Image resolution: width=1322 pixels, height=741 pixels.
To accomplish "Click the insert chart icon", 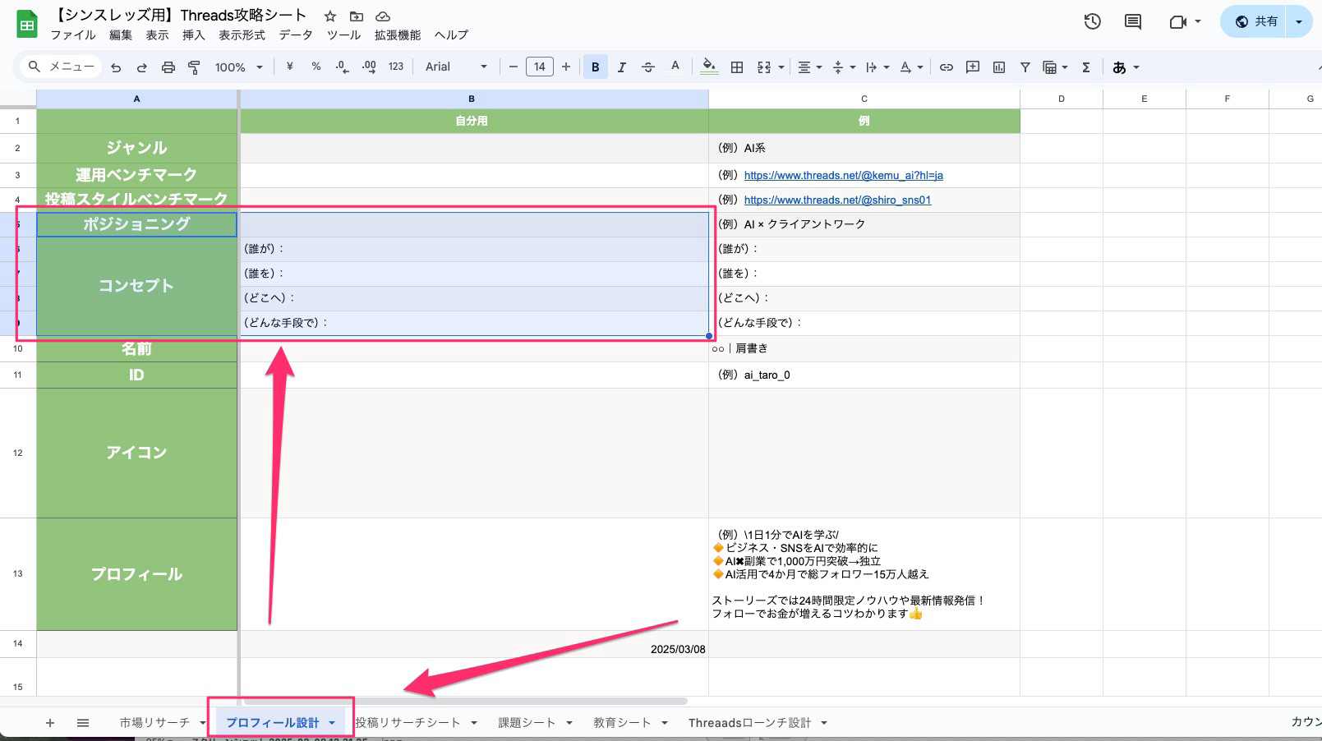I will tap(999, 67).
